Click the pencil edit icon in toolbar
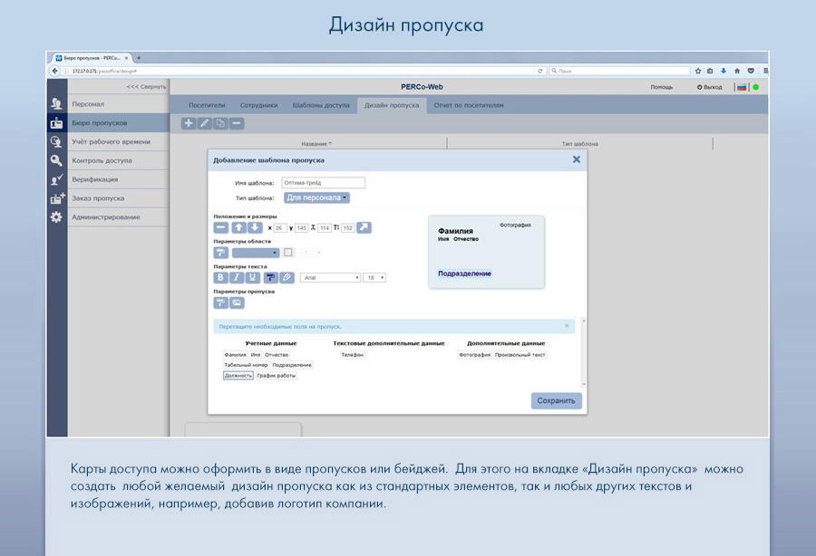 [x=205, y=123]
